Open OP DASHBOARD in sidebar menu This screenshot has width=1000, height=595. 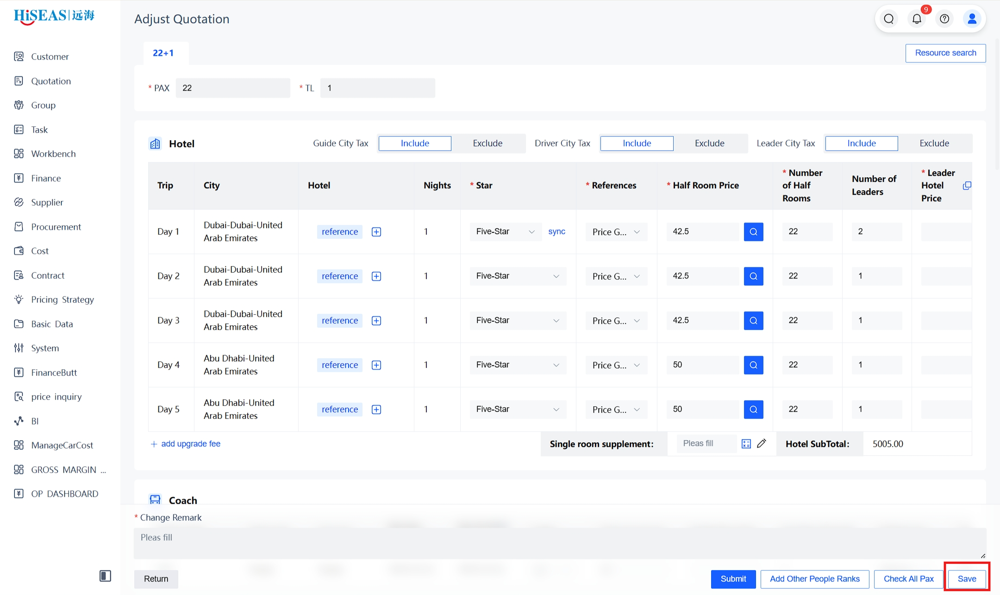[x=64, y=494]
